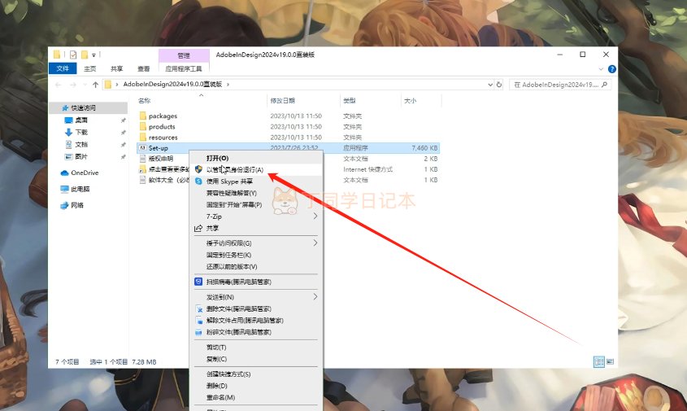The height and width of the screenshot is (411, 687).
Task: Click the Skype icon in context menu
Action: click(198, 181)
